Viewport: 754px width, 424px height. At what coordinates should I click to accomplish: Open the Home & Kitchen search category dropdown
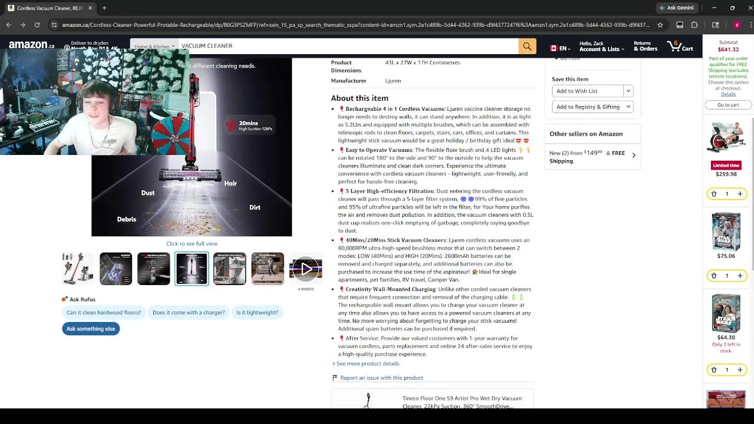click(154, 46)
